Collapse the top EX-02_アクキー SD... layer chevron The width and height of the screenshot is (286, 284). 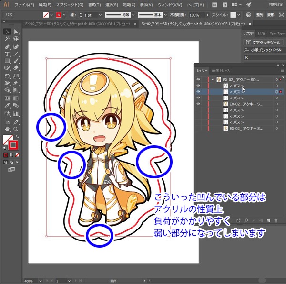(x=212, y=79)
